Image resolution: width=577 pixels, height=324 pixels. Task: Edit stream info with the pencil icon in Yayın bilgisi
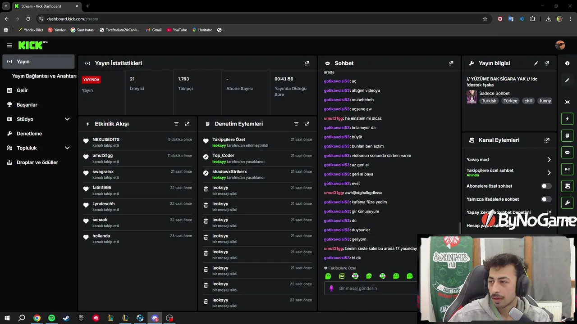coord(536,63)
